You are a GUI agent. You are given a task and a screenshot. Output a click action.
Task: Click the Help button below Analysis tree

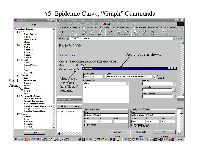34,133
